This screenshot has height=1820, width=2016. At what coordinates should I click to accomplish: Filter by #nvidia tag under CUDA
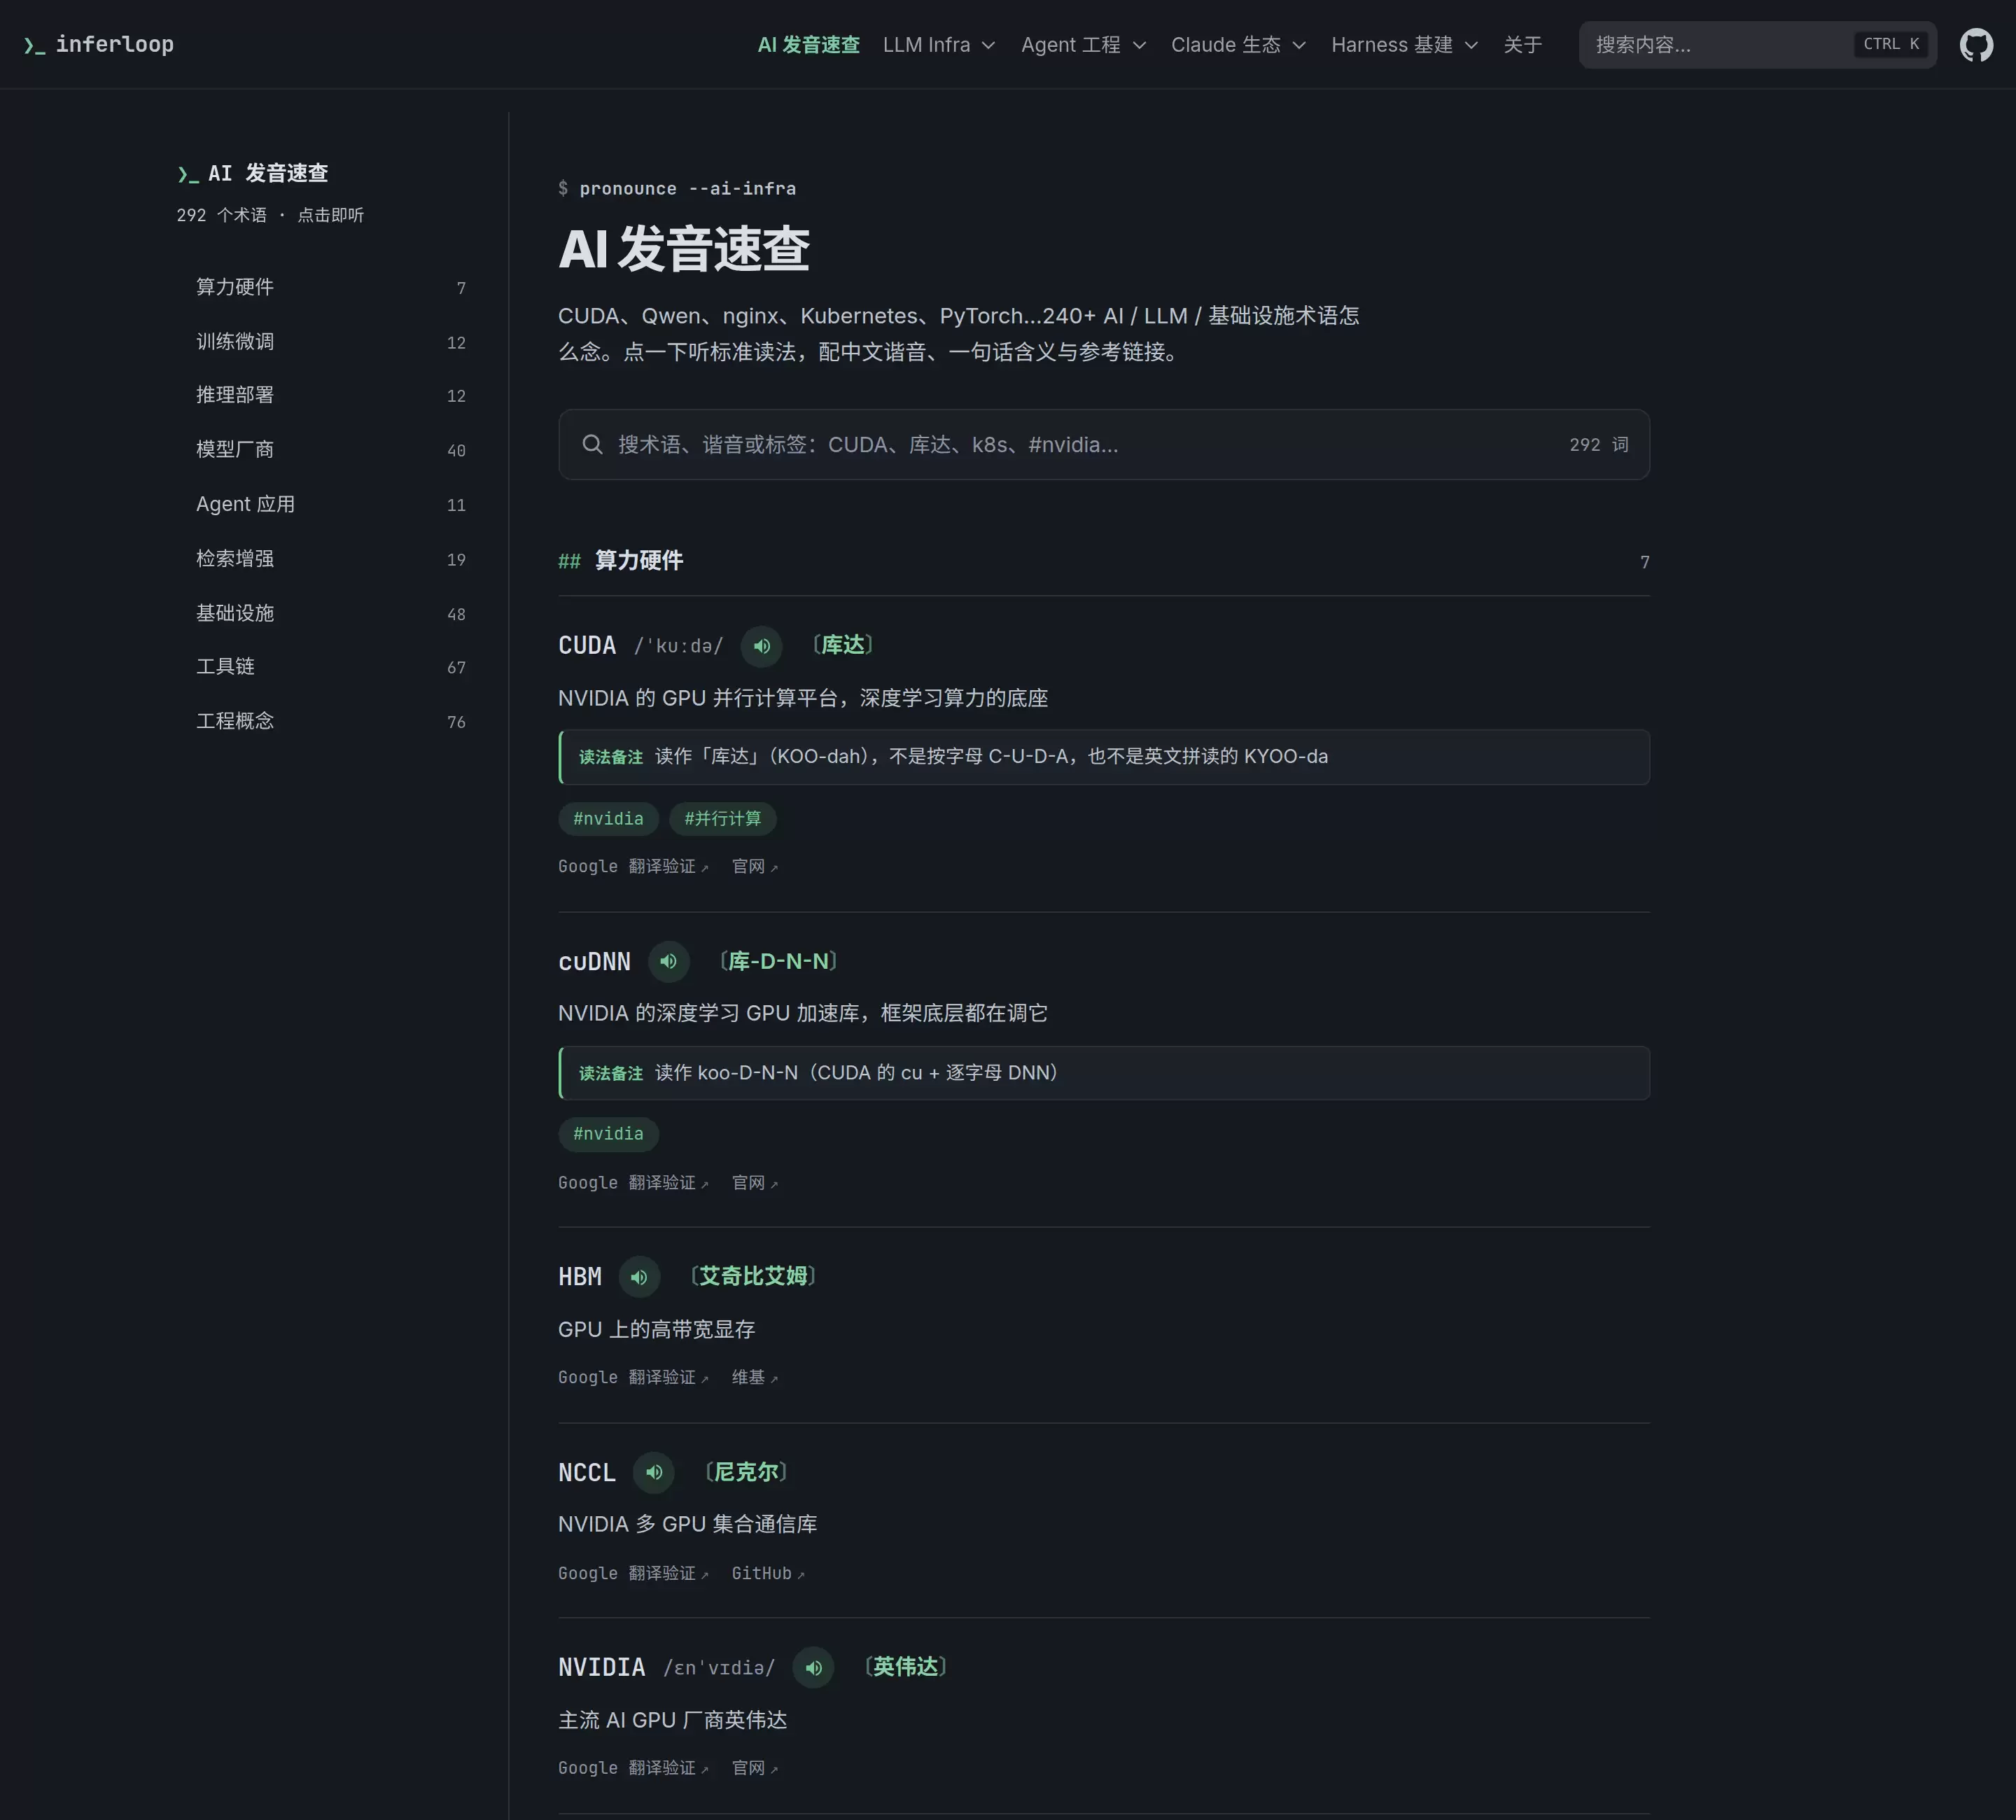pyautogui.click(x=608, y=819)
